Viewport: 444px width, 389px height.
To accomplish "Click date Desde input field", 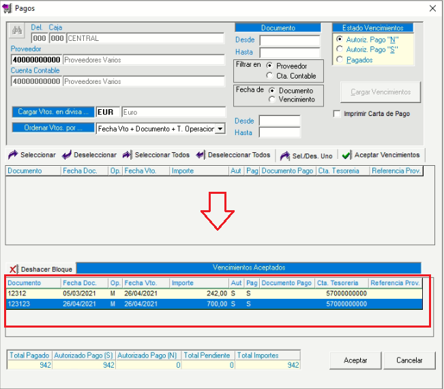I will pyautogui.click(x=280, y=121).
